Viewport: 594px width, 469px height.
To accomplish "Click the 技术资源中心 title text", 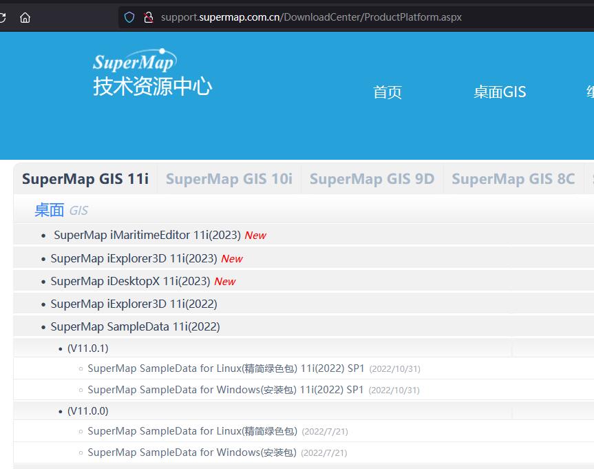I will tap(152, 87).
